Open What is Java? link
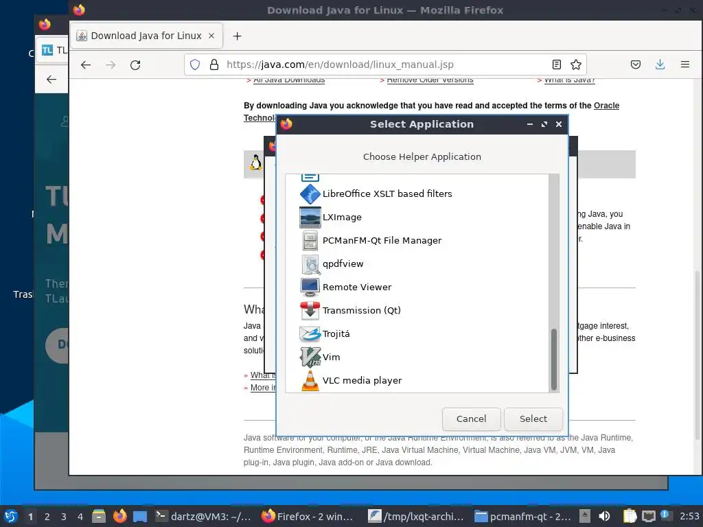This screenshot has height=527, width=703. coord(569,80)
